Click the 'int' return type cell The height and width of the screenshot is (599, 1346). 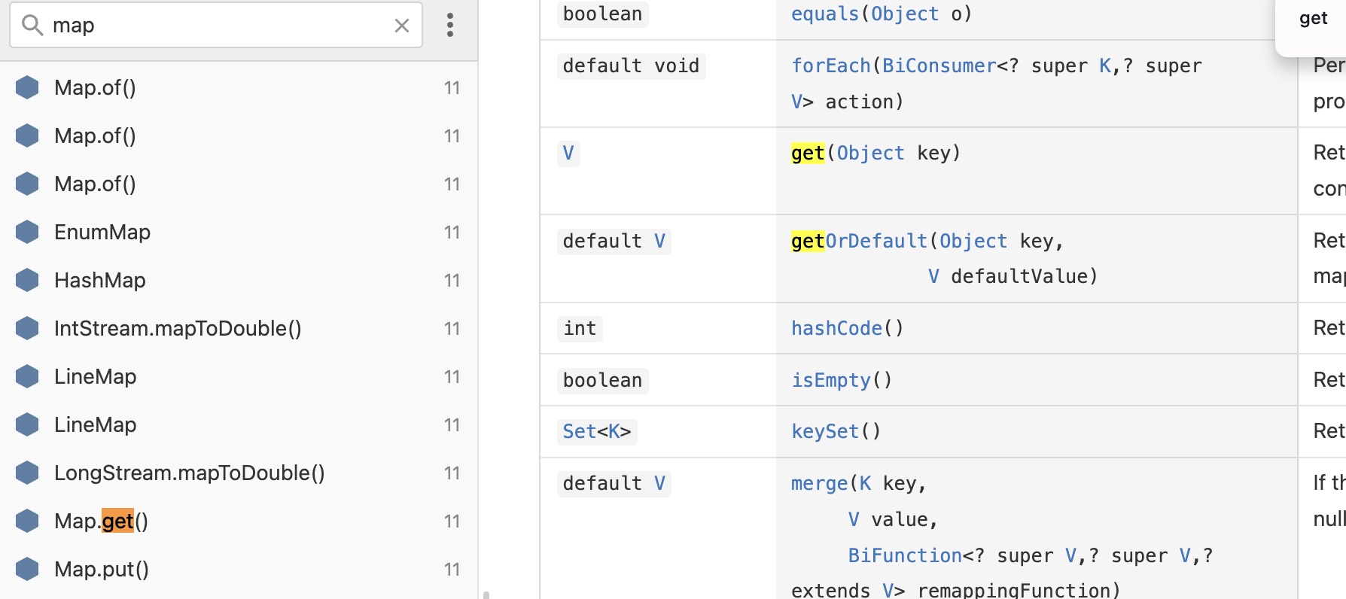pyautogui.click(x=580, y=328)
